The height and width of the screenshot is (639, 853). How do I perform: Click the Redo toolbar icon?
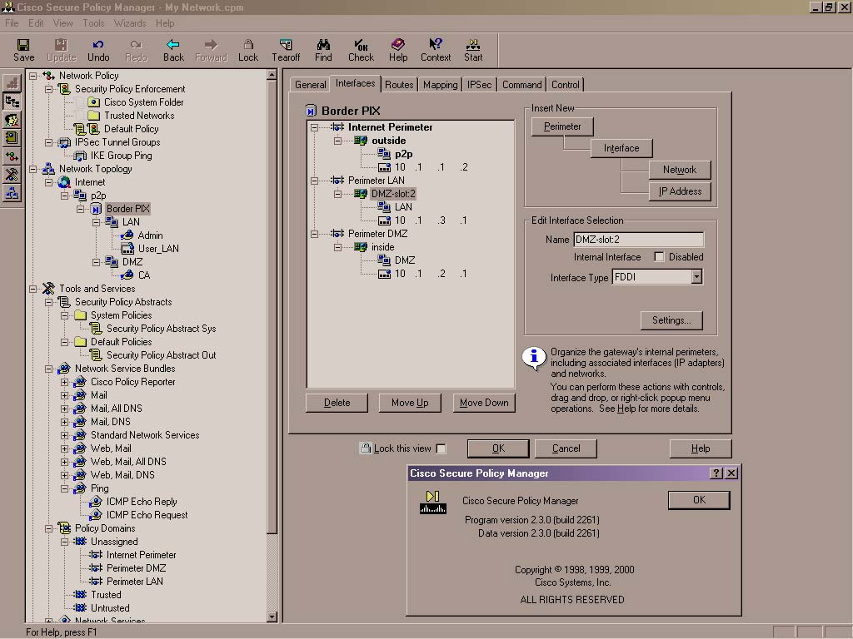[x=136, y=50]
